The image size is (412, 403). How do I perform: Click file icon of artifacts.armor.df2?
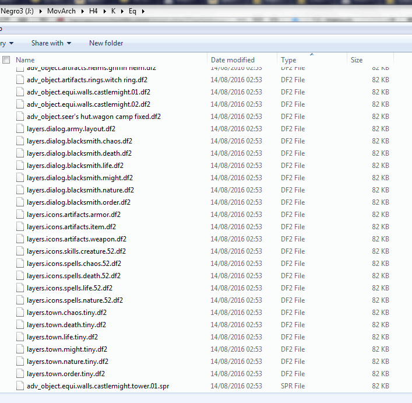(x=20, y=215)
